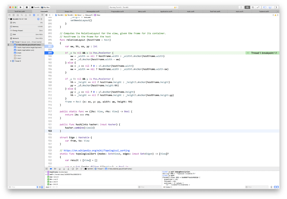Open the TermKit scheme selector
Viewport: 287px width, 199px height.
pos(35,7)
